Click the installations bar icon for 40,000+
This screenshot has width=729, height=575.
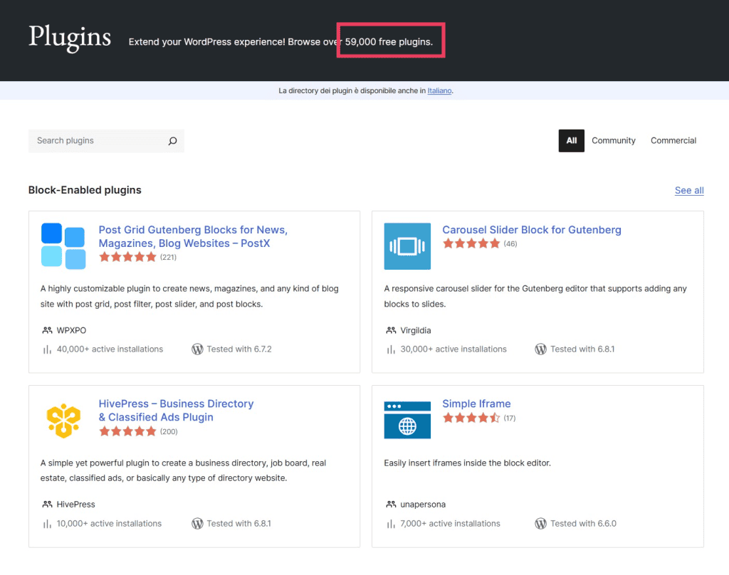pyautogui.click(x=47, y=349)
